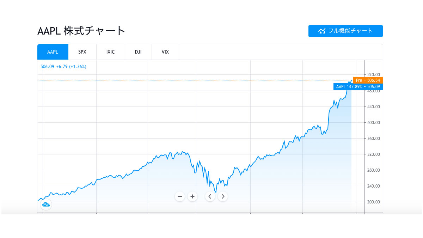Viewport: 423px width, 238px height.
Task: Click the 320.00 price scale label
Action: tap(373, 154)
